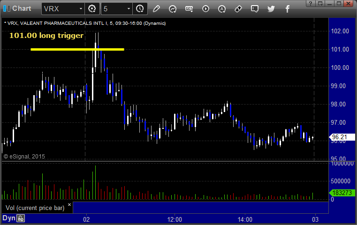Click the symbol link icon
This screenshot has width=357, height=225.
click(238, 9)
